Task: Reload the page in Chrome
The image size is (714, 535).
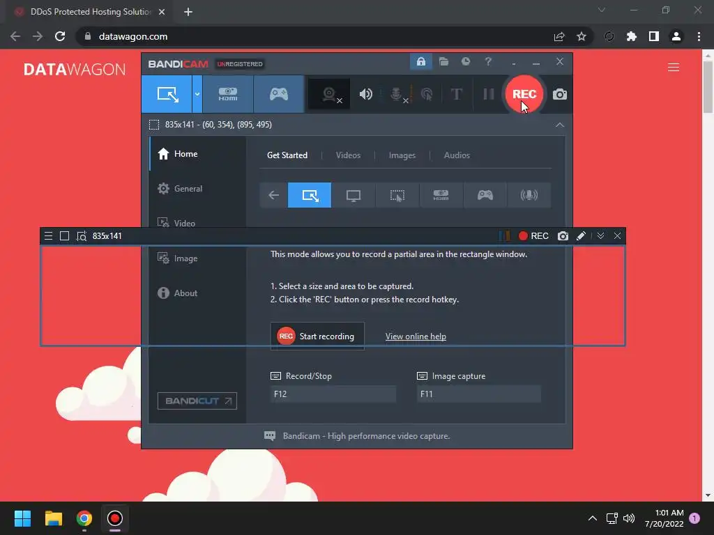Action: [60, 36]
